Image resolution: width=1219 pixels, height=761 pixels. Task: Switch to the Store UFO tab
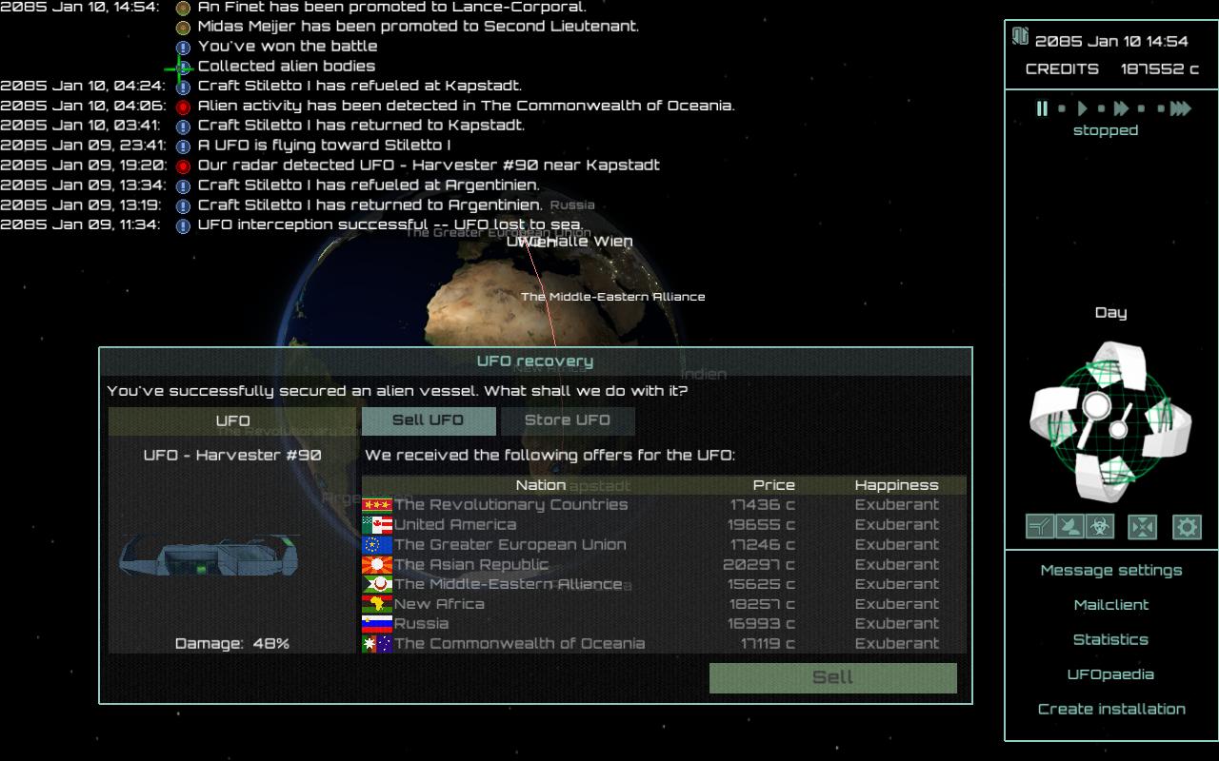568,420
